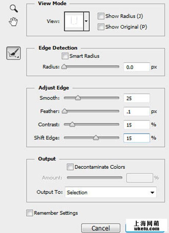Select the Zoom magnifier tool

[x=14, y=8]
